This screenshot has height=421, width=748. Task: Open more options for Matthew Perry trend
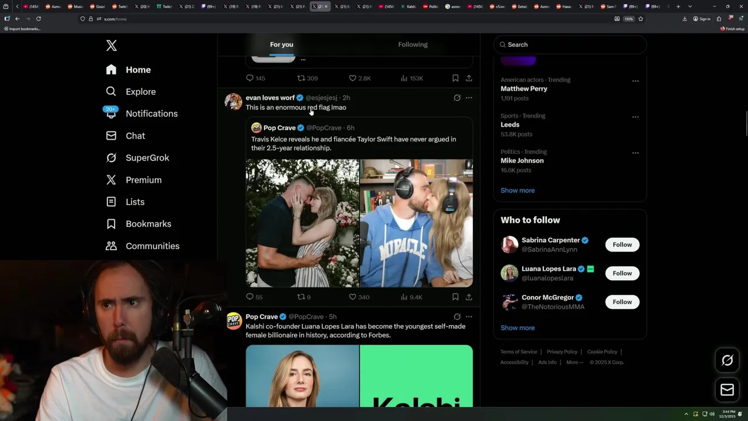pyautogui.click(x=635, y=81)
